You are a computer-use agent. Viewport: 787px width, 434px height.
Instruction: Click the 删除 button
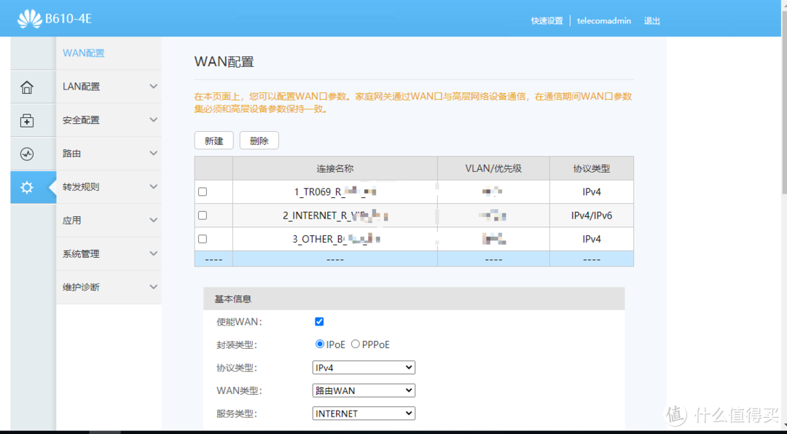tap(259, 140)
